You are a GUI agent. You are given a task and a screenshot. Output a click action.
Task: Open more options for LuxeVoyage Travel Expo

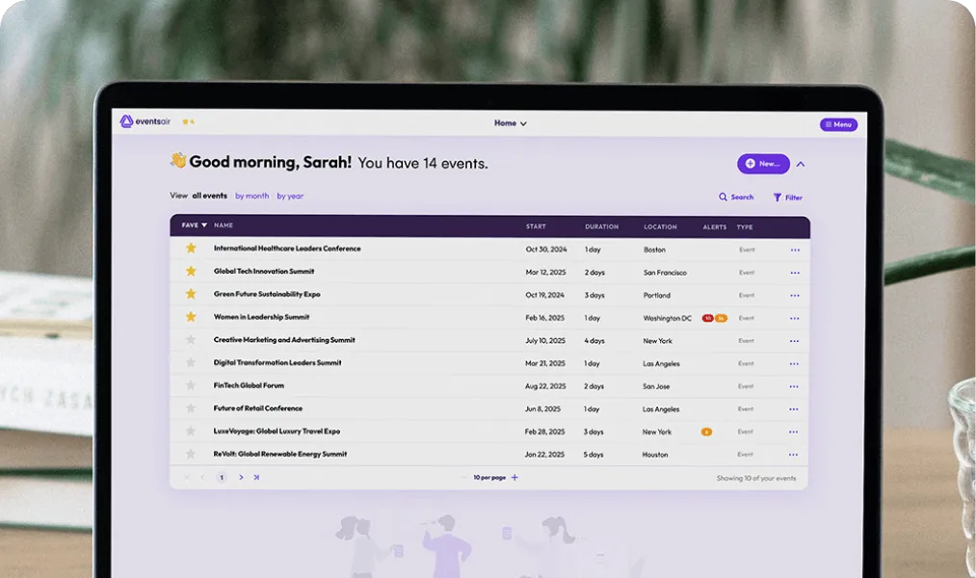coord(793,432)
